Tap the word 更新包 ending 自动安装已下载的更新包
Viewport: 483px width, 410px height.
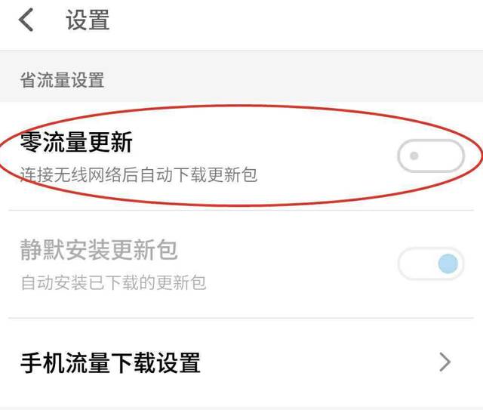click(x=181, y=282)
